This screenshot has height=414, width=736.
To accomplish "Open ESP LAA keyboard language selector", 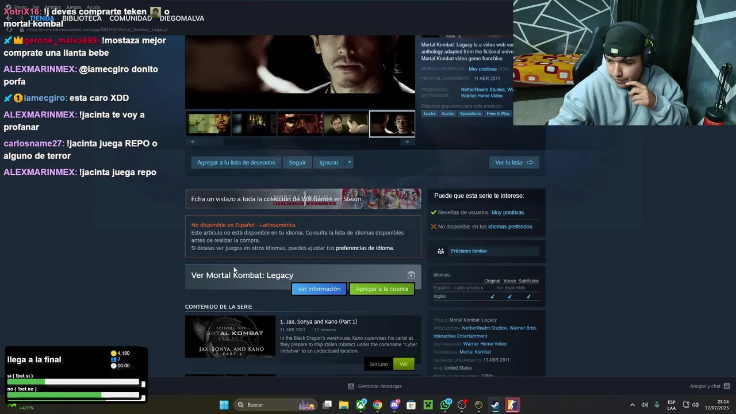I will point(672,405).
